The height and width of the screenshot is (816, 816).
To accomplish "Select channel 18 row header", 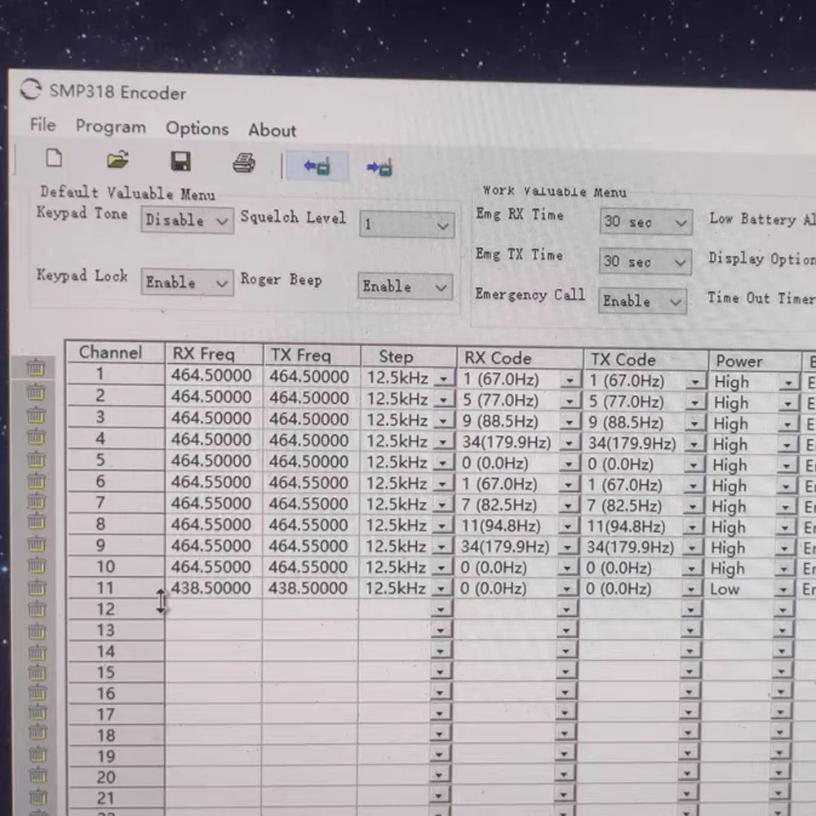I will [x=116, y=735].
